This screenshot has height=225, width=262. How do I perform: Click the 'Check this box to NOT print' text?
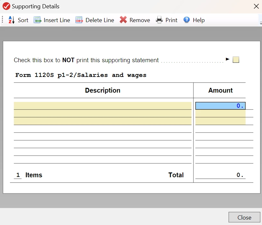[x=86, y=60]
